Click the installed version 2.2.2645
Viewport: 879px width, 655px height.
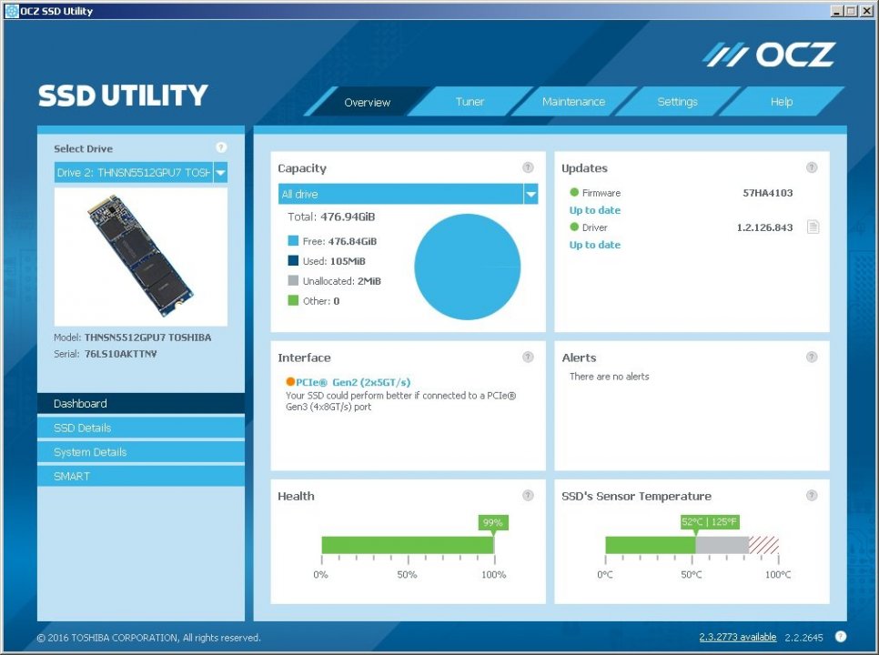point(803,638)
